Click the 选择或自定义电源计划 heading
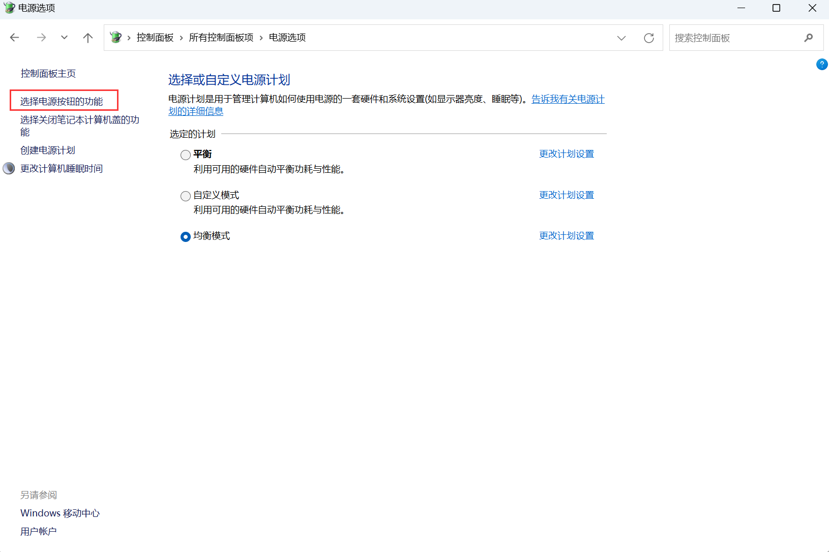829x552 pixels. pos(229,80)
